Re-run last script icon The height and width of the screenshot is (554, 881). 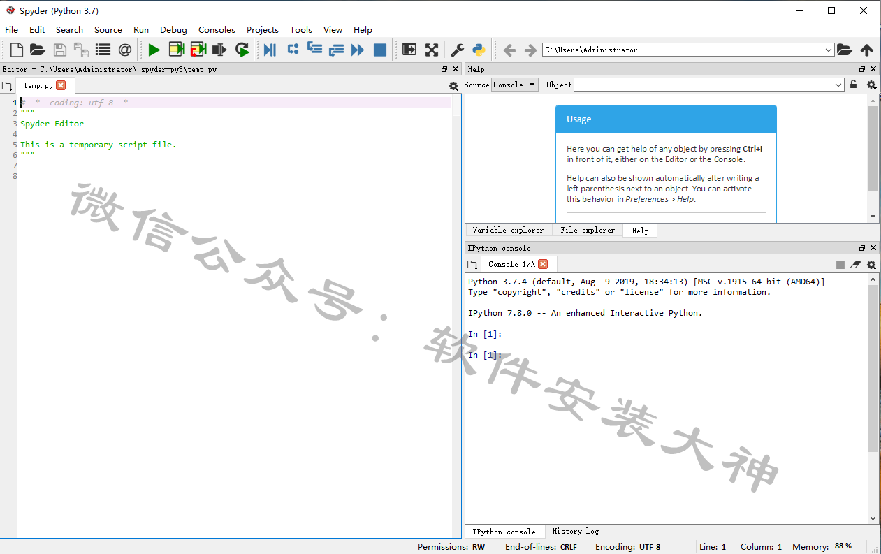pos(242,50)
